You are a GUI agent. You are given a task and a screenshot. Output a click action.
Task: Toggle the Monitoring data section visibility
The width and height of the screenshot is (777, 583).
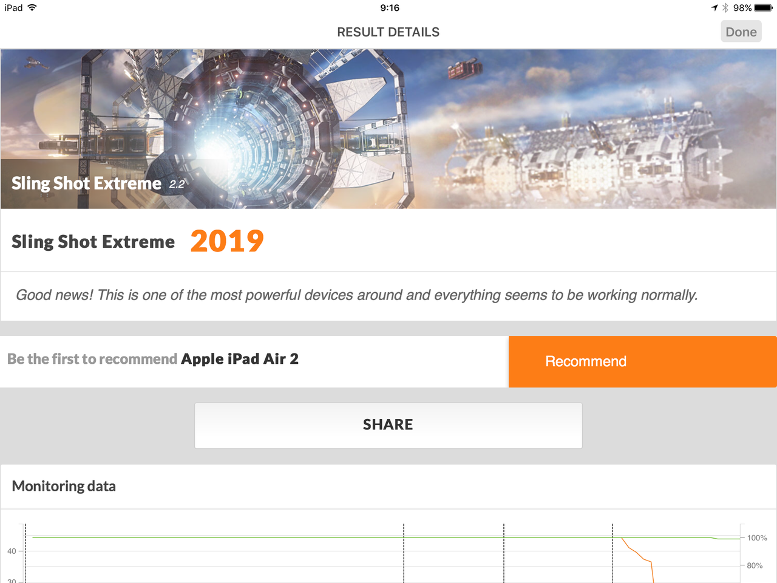63,486
